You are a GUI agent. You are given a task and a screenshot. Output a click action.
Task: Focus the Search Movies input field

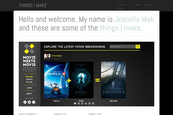click(123, 47)
